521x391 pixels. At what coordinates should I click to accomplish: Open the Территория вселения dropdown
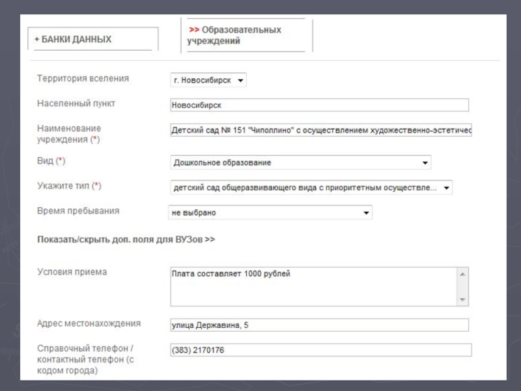(208, 81)
